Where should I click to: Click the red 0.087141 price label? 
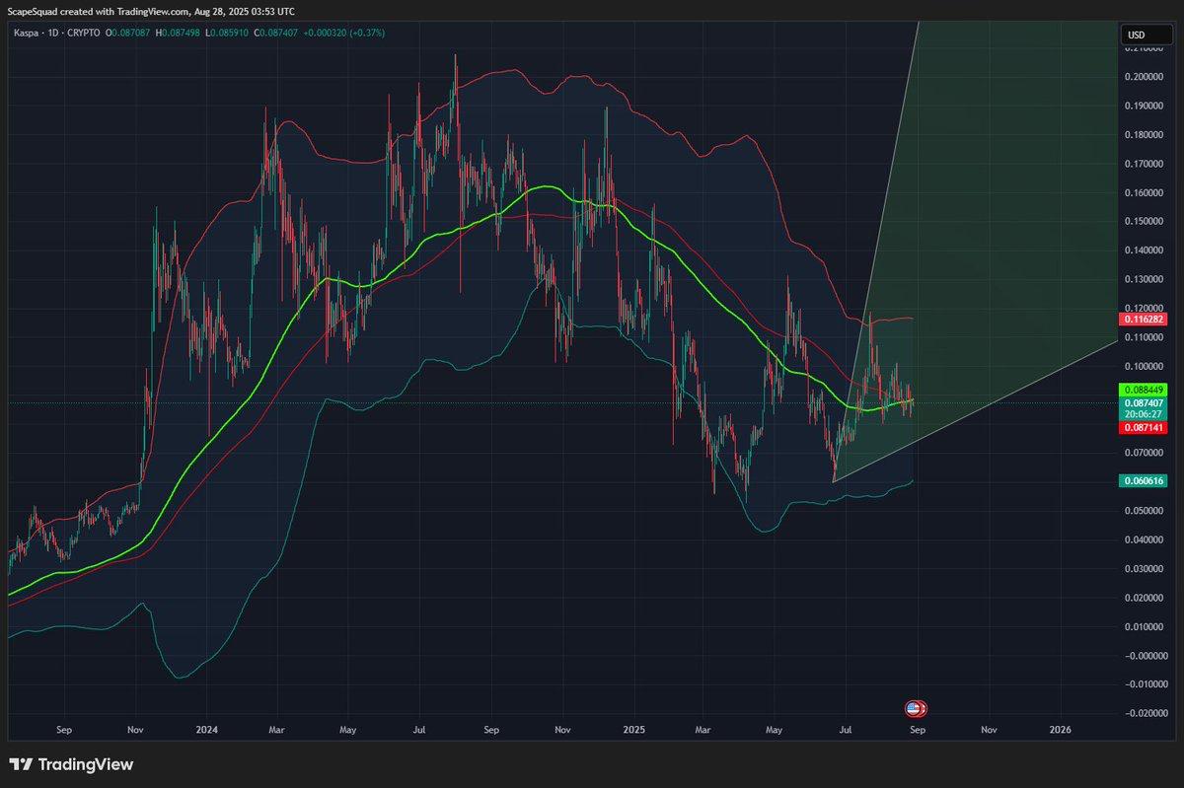tap(1144, 427)
